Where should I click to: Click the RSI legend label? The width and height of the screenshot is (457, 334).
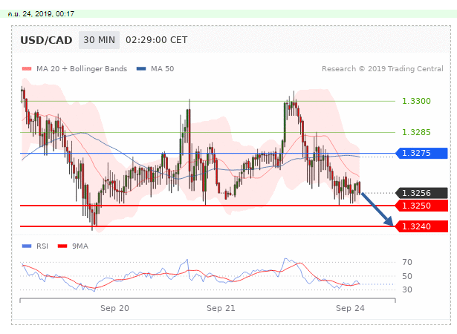[42, 246]
